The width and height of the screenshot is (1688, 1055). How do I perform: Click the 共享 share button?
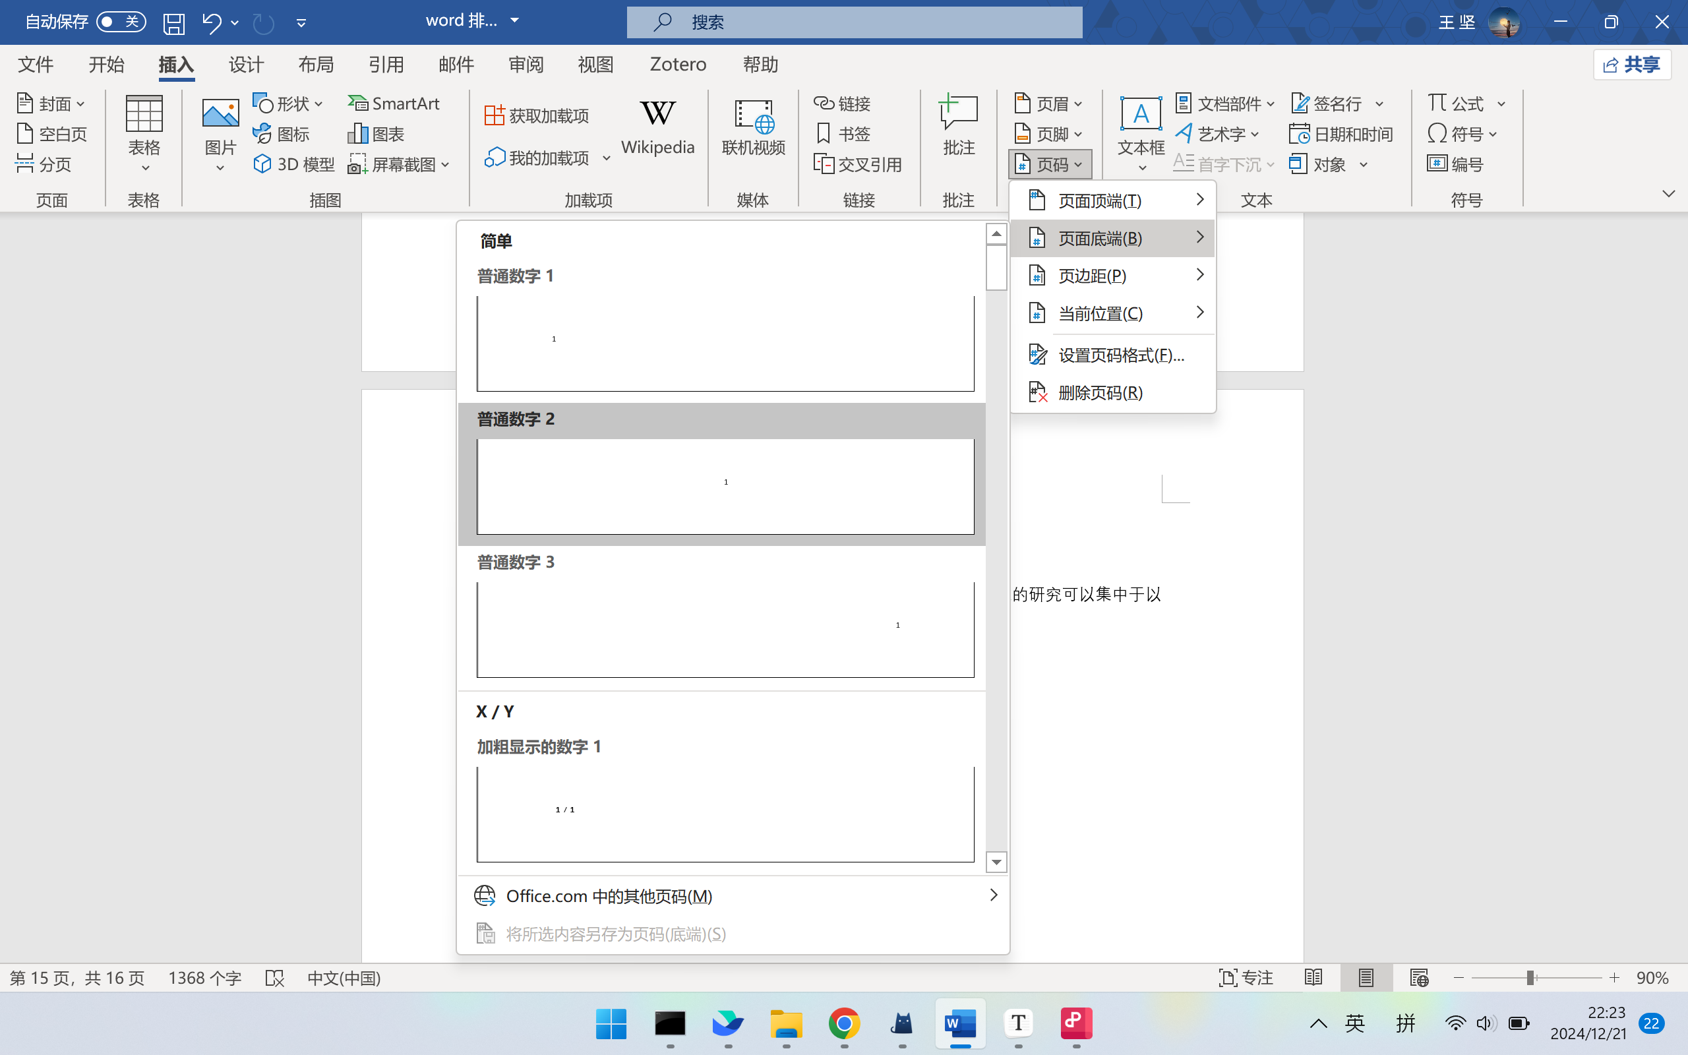tap(1631, 64)
